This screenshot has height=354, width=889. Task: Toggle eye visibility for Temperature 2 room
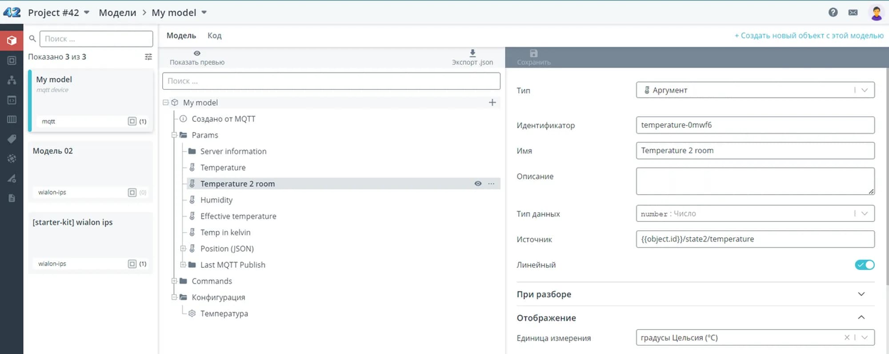(478, 184)
